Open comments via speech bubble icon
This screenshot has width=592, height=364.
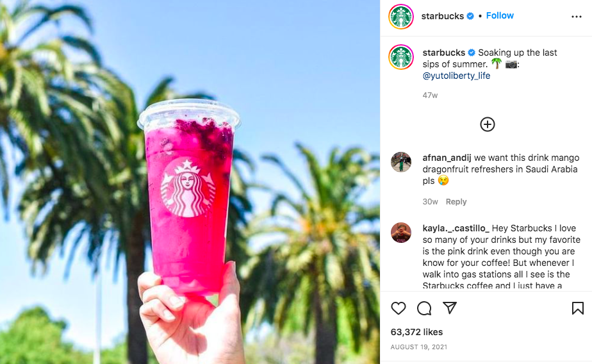pos(424,308)
